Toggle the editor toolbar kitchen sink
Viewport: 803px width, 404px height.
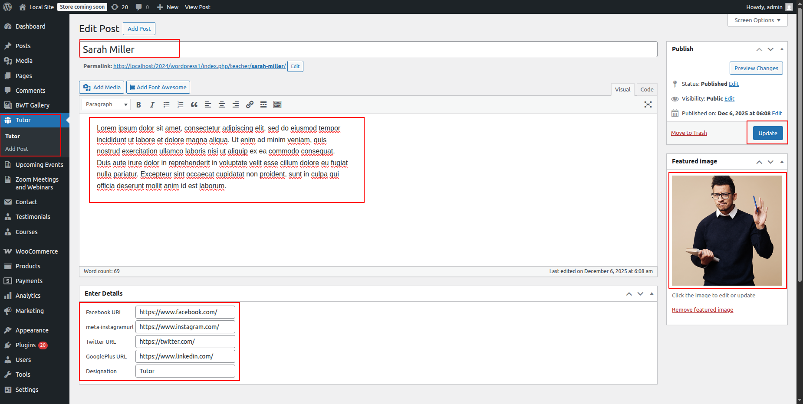click(277, 104)
